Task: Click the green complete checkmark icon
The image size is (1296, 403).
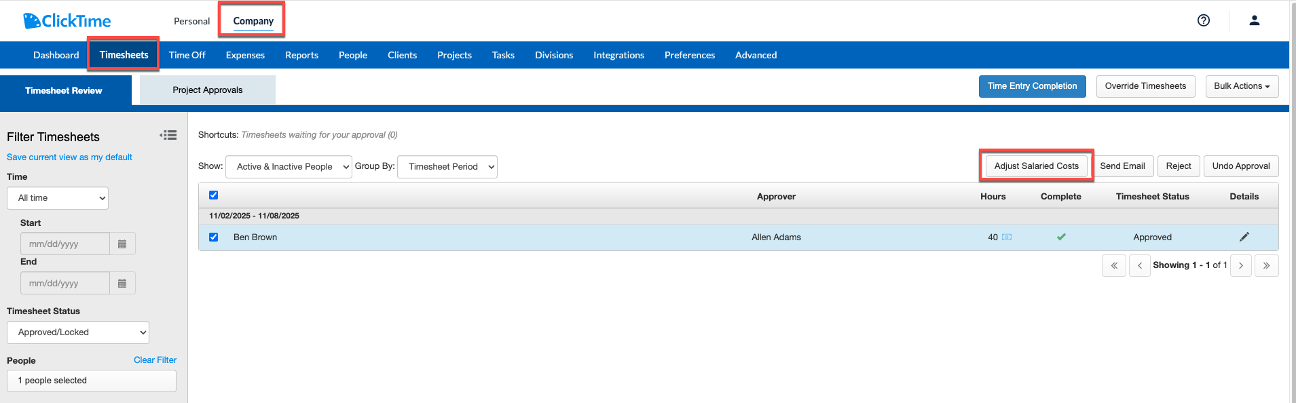Action: (1061, 237)
